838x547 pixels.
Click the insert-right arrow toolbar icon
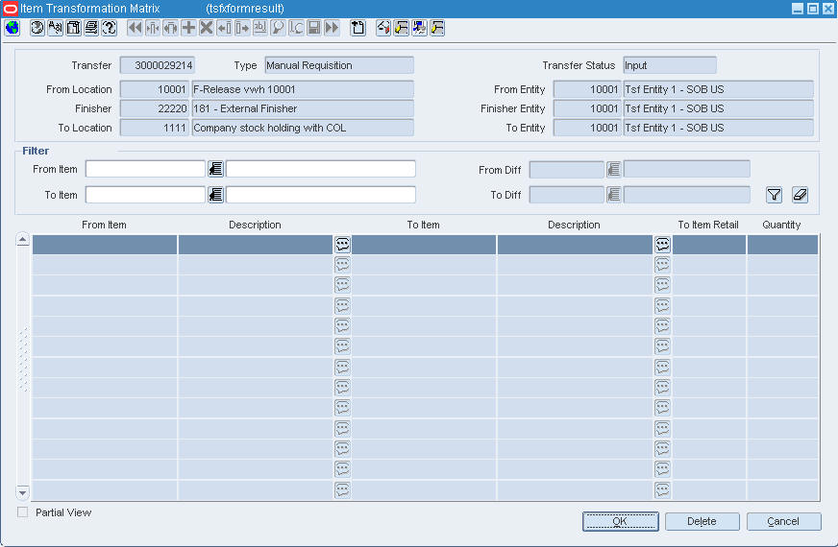242,28
